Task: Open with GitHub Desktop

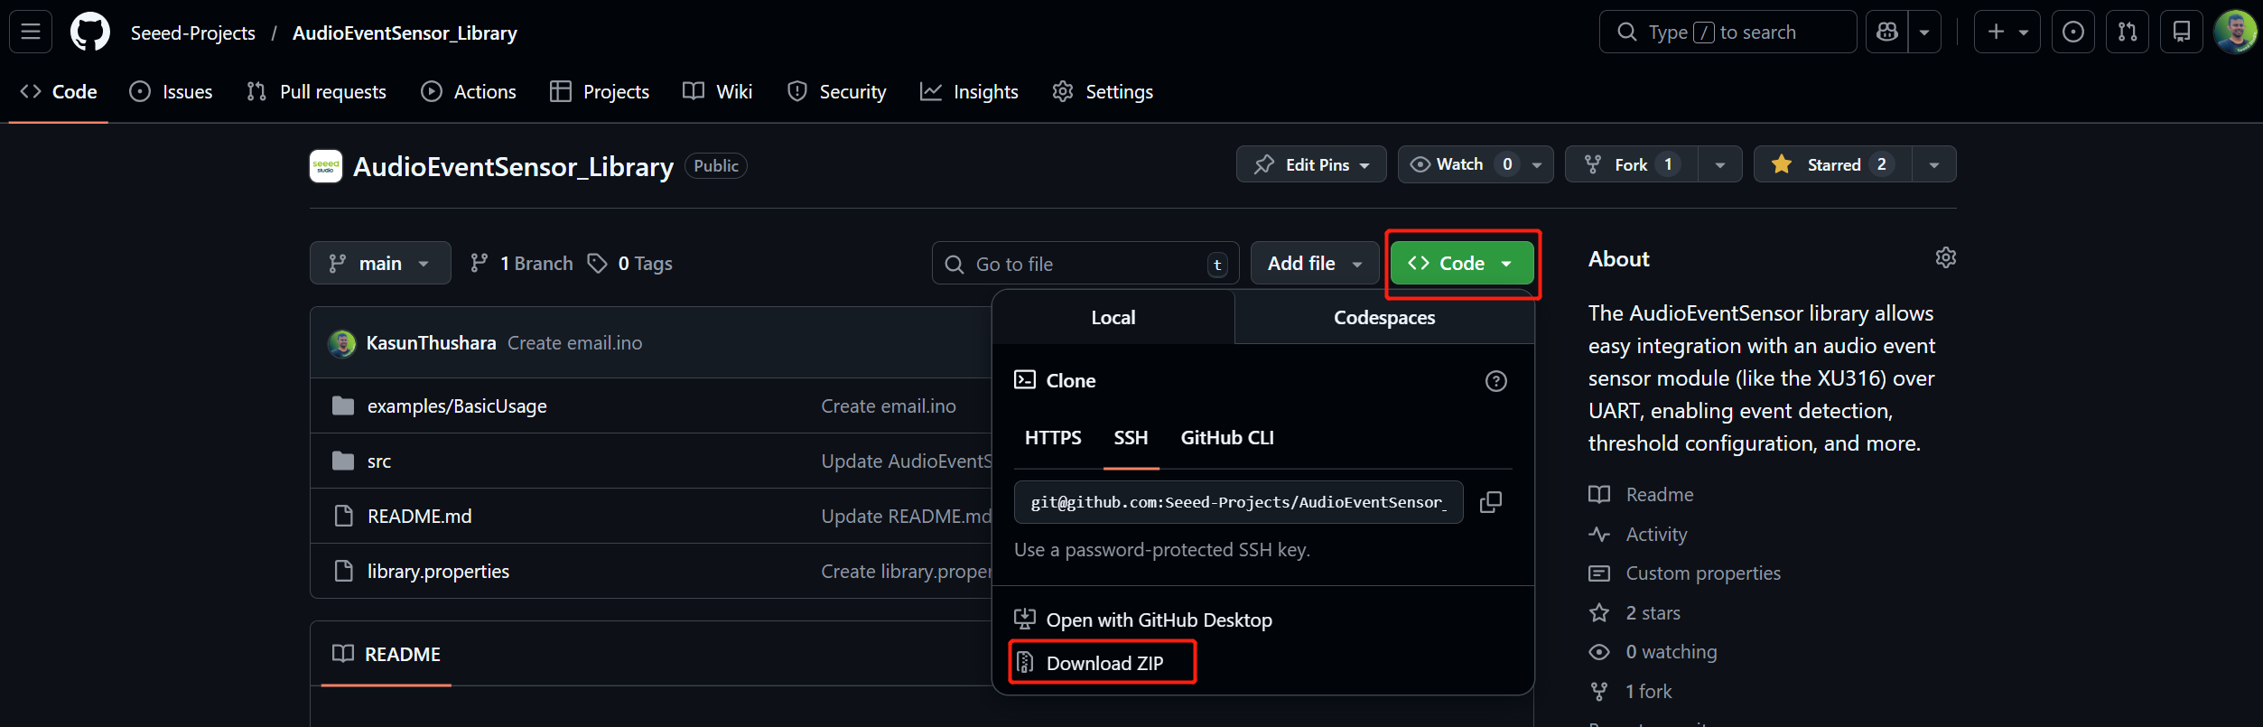Action: tap(1158, 620)
